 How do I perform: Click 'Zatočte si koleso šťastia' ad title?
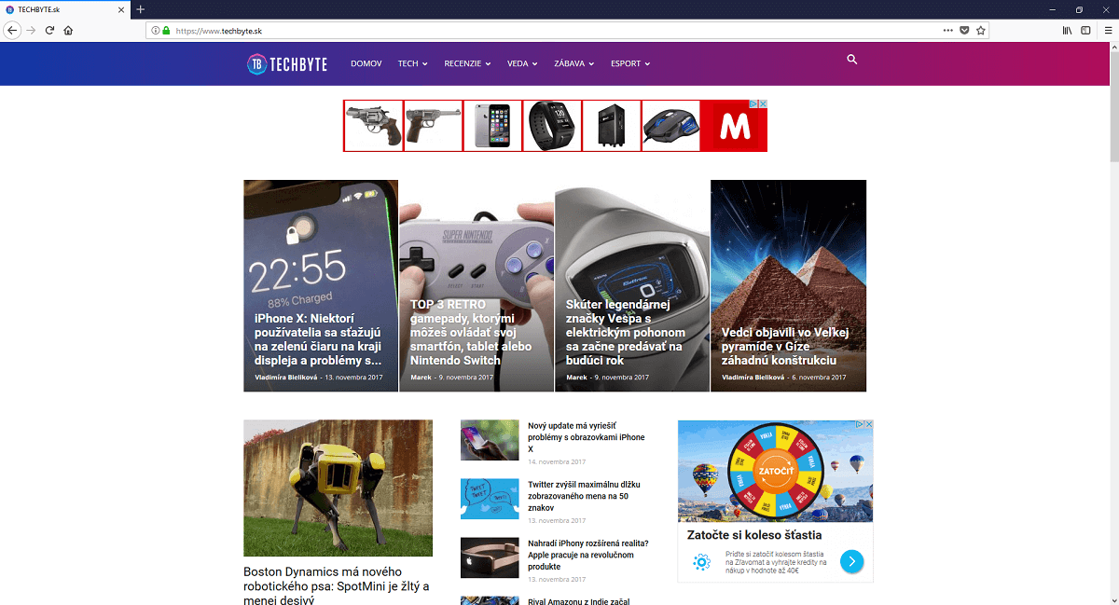(x=754, y=535)
